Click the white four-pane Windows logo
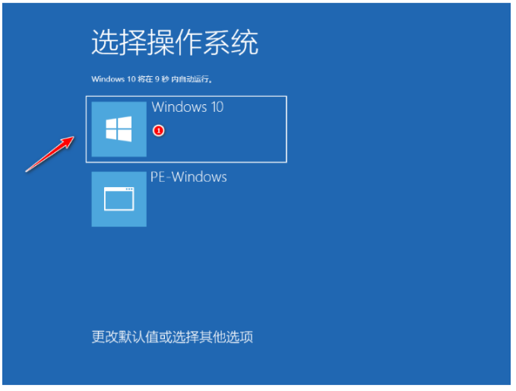 119,129
